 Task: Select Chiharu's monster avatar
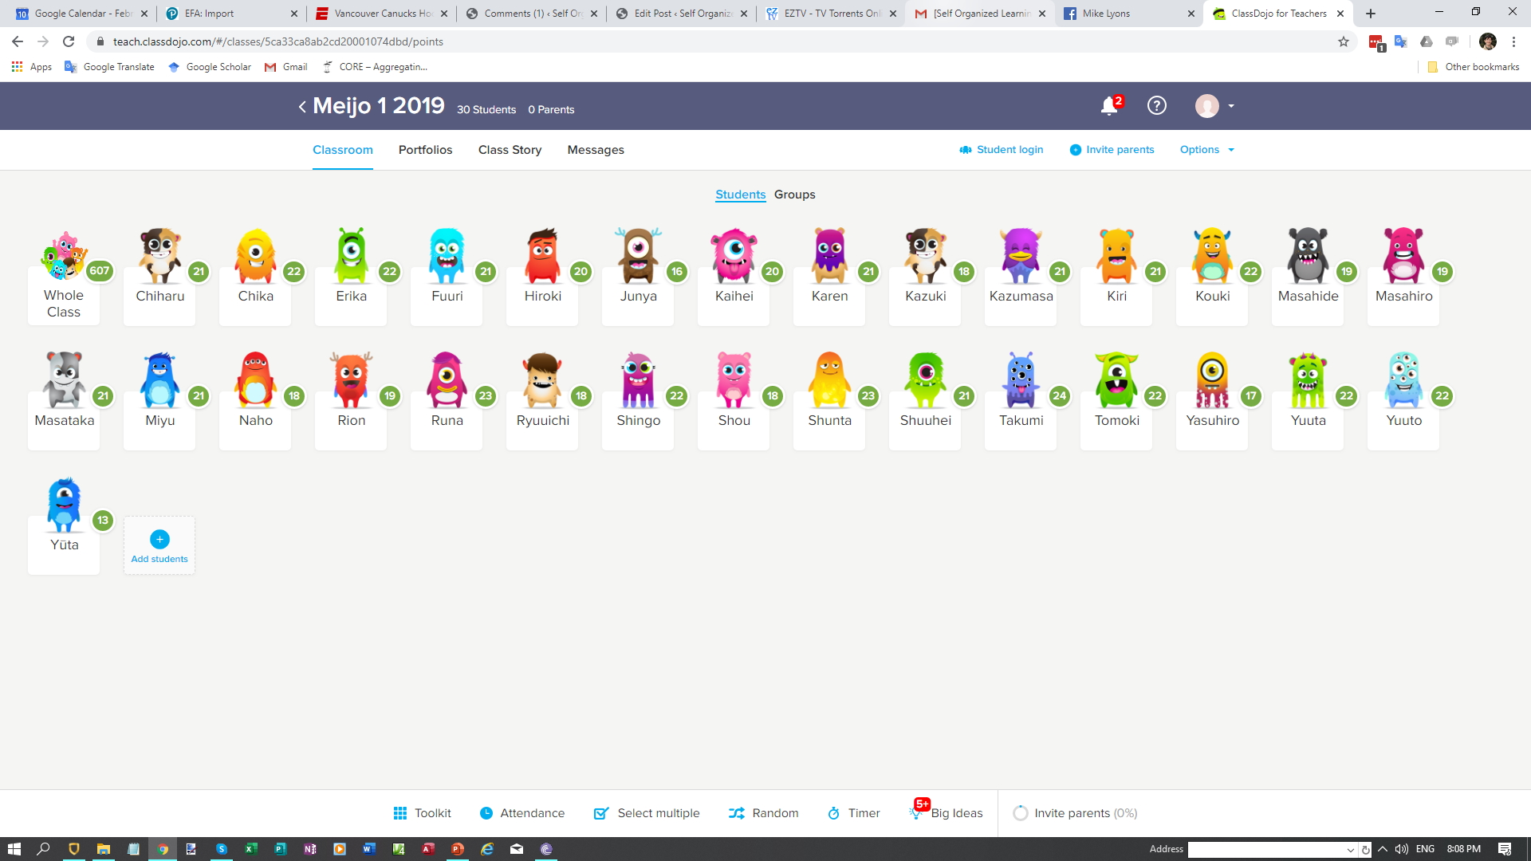(159, 256)
